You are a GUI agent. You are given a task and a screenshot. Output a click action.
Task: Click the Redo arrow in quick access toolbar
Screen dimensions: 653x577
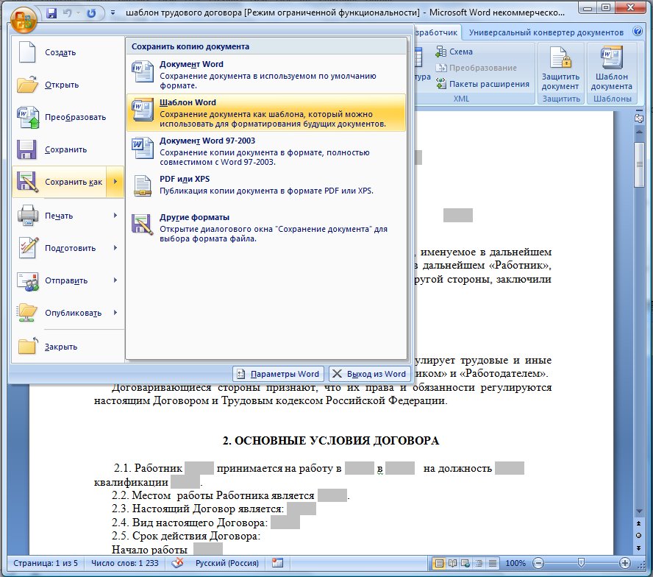(x=90, y=13)
